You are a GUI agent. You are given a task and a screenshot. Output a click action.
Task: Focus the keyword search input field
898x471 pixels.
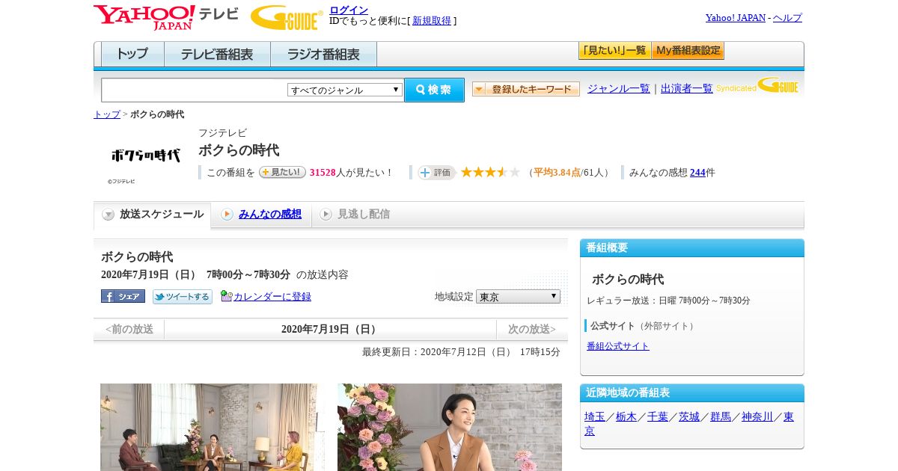coord(194,90)
